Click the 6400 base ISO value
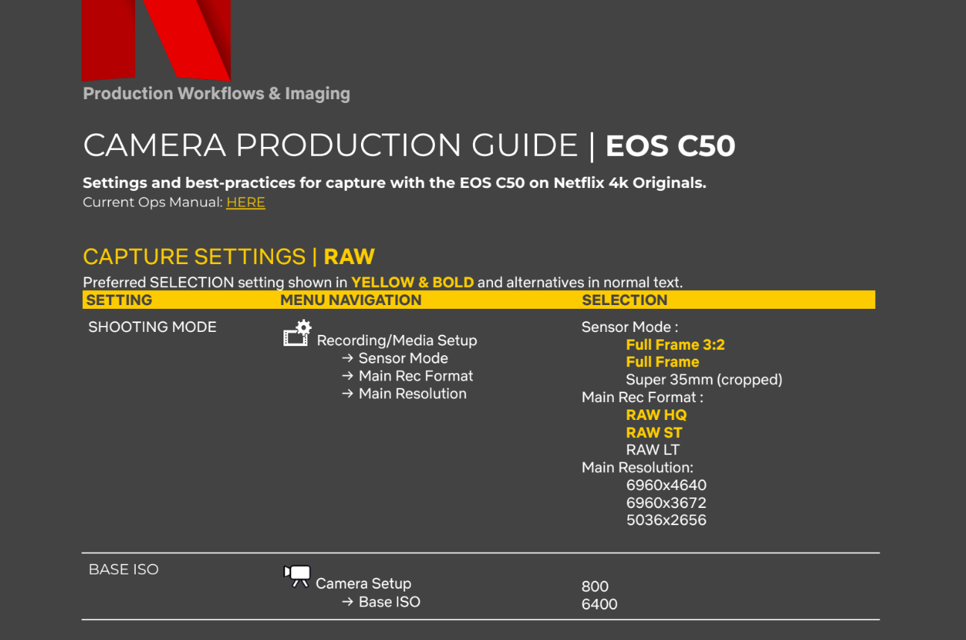 (599, 604)
